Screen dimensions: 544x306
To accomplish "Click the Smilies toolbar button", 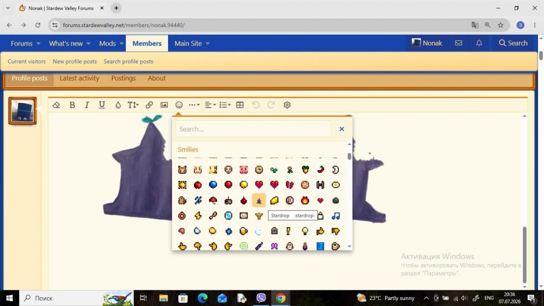I will pyautogui.click(x=179, y=105).
